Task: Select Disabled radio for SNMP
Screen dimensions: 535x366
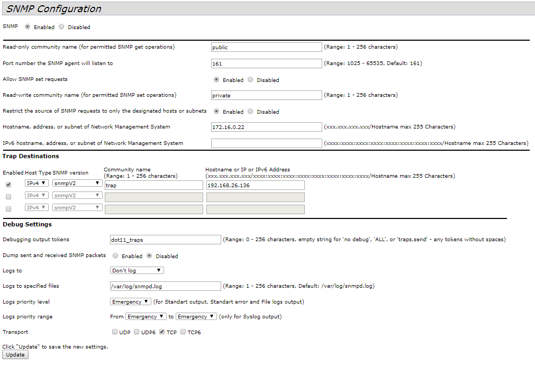Action: 62,27
